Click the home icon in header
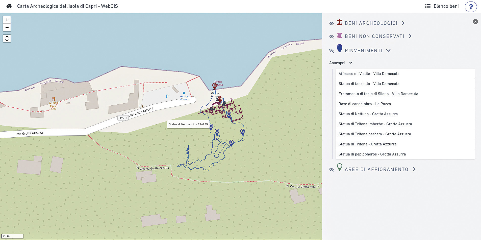Image resolution: width=481 pixels, height=240 pixels. (x=9, y=6)
